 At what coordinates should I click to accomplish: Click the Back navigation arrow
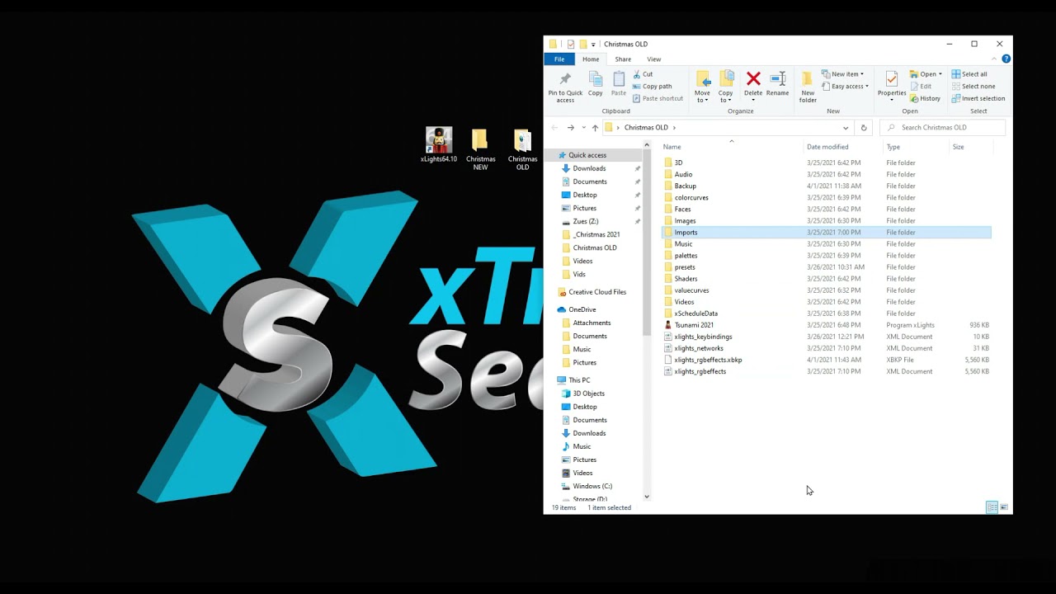coord(554,128)
